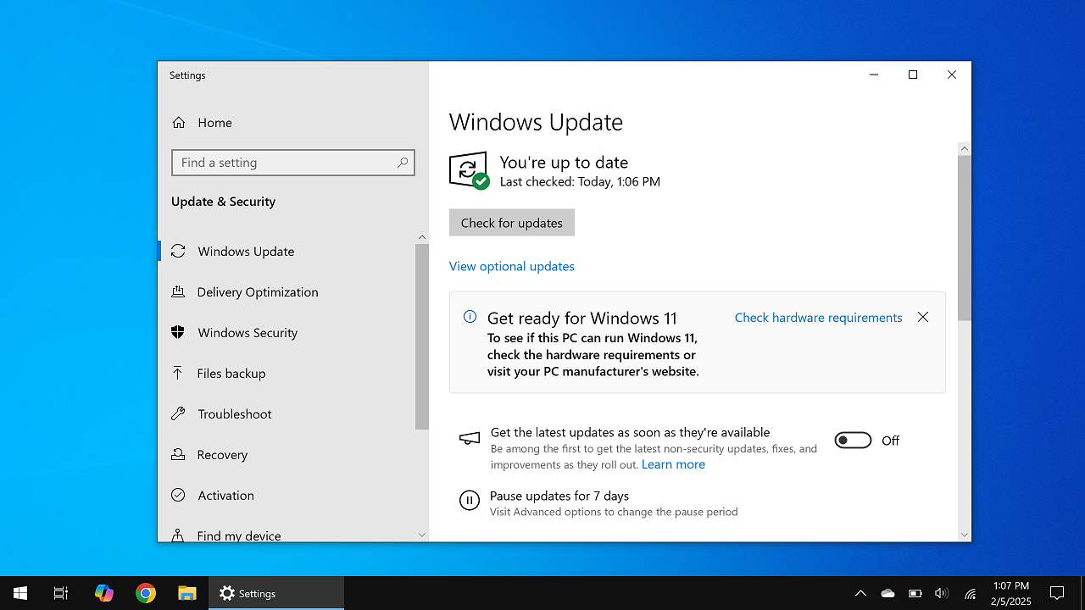
Task: Expand hidden icons in the system tray
Action: pos(860,593)
